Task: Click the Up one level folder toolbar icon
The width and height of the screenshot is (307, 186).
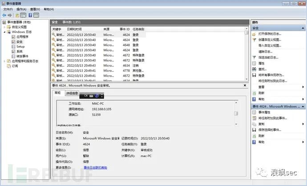Action: (17, 15)
